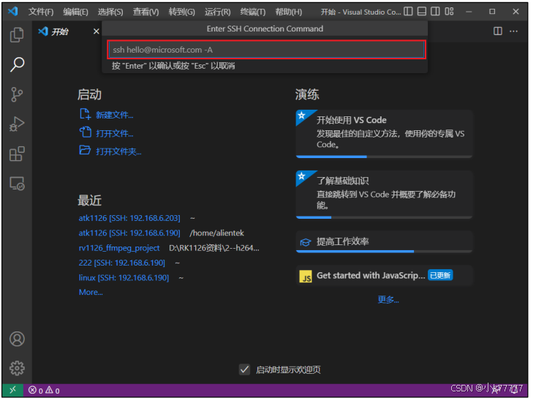Toggle the 启动时显示欢迎页 checkbox
This screenshot has height=398, width=536.
click(244, 369)
